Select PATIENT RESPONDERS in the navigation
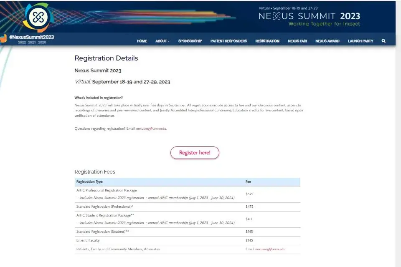The height and width of the screenshot is (267, 401). coord(228,41)
